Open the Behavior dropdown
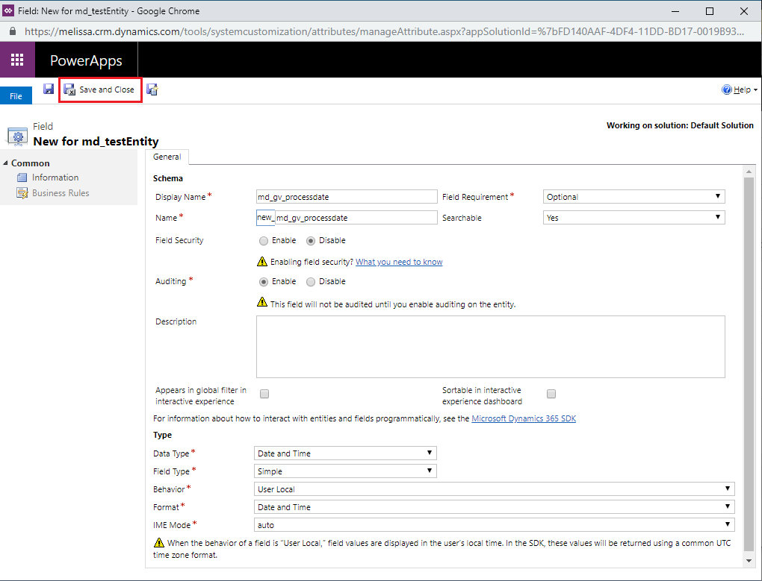 tap(495, 489)
